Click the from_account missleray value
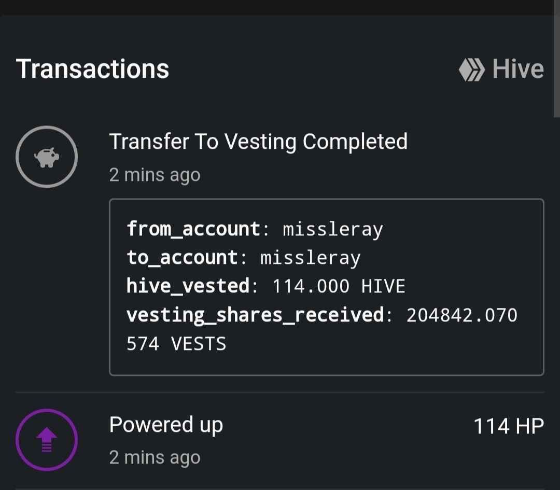 (x=333, y=229)
